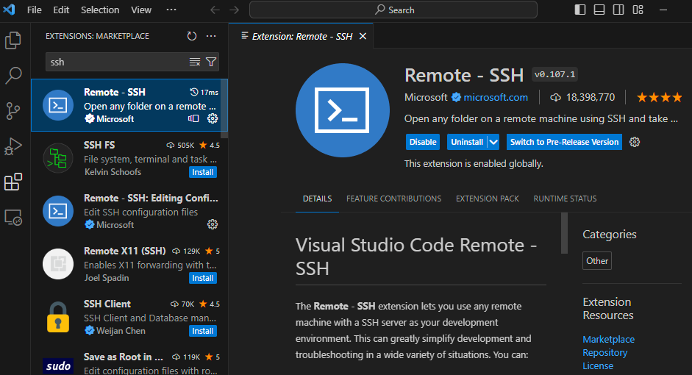Screen dimensions: 692x375
Task: Open the File menu
Action: [x=34, y=10]
